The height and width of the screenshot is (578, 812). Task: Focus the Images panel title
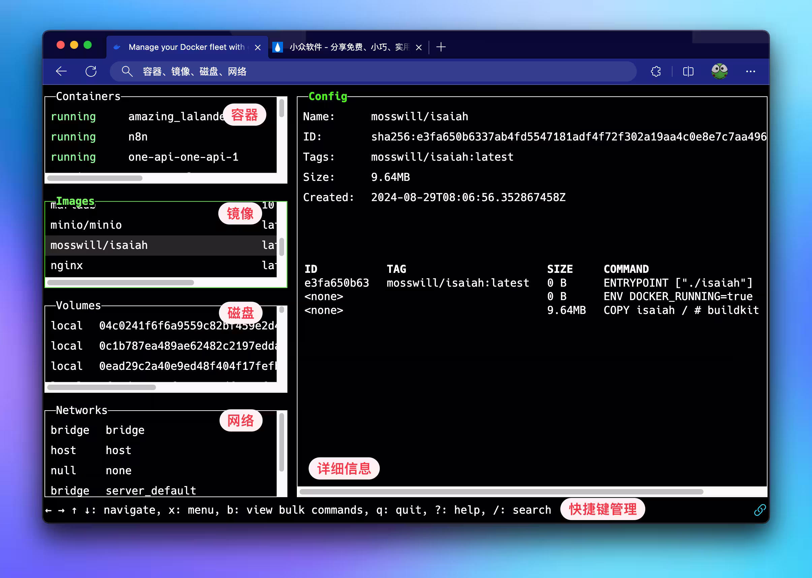(75, 201)
